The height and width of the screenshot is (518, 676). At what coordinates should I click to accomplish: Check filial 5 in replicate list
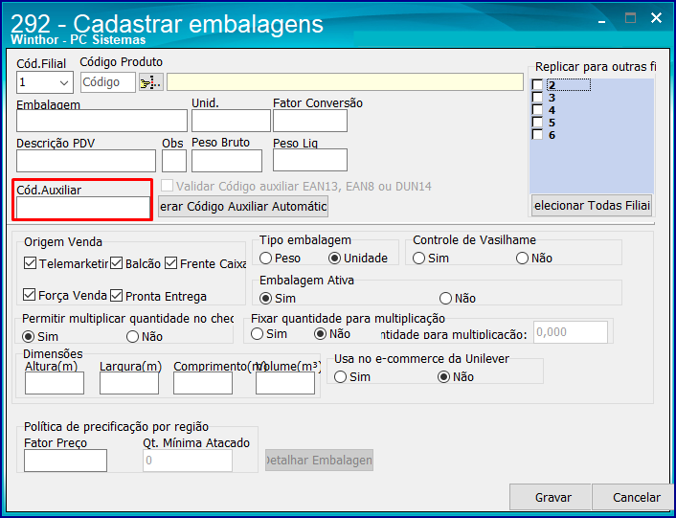[x=537, y=123]
